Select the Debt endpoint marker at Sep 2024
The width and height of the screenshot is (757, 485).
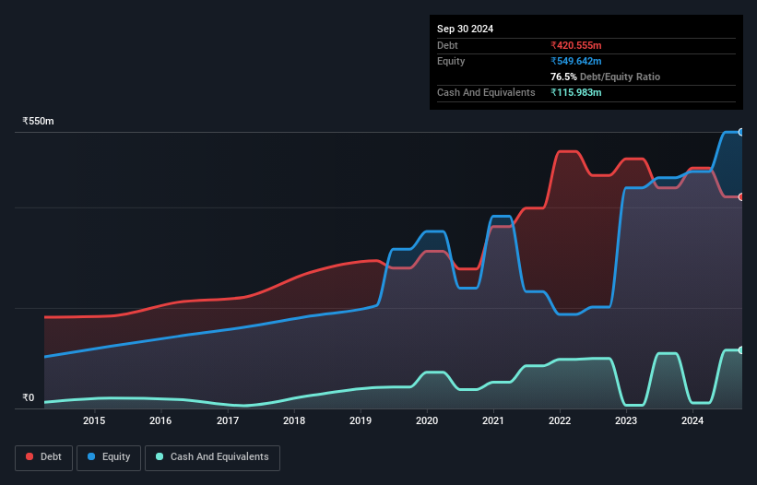point(741,197)
